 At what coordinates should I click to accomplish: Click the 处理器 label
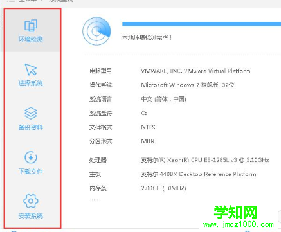(98, 160)
